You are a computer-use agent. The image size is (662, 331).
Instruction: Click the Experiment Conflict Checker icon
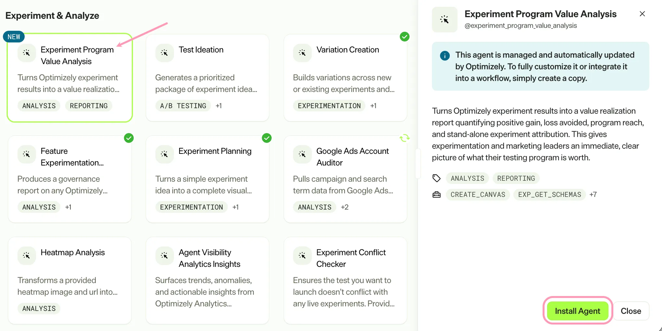pos(302,256)
